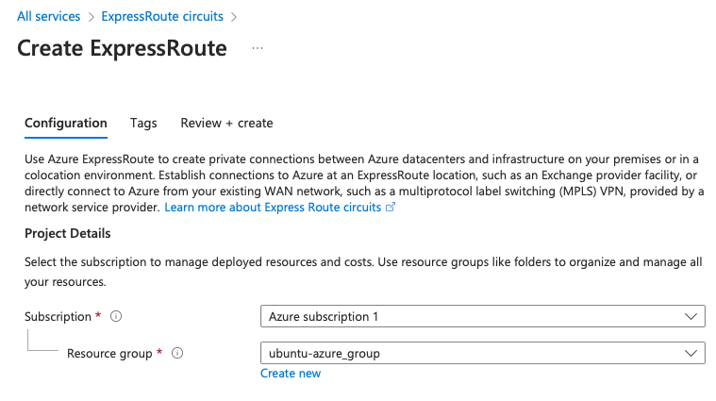Image resolution: width=716 pixels, height=401 pixels.
Task: Click the Project Details heading
Action: tap(68, 233)
